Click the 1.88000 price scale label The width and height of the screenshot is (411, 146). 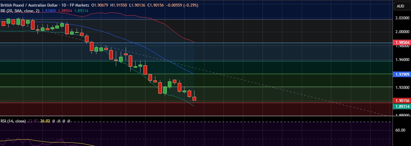(403, 115)
